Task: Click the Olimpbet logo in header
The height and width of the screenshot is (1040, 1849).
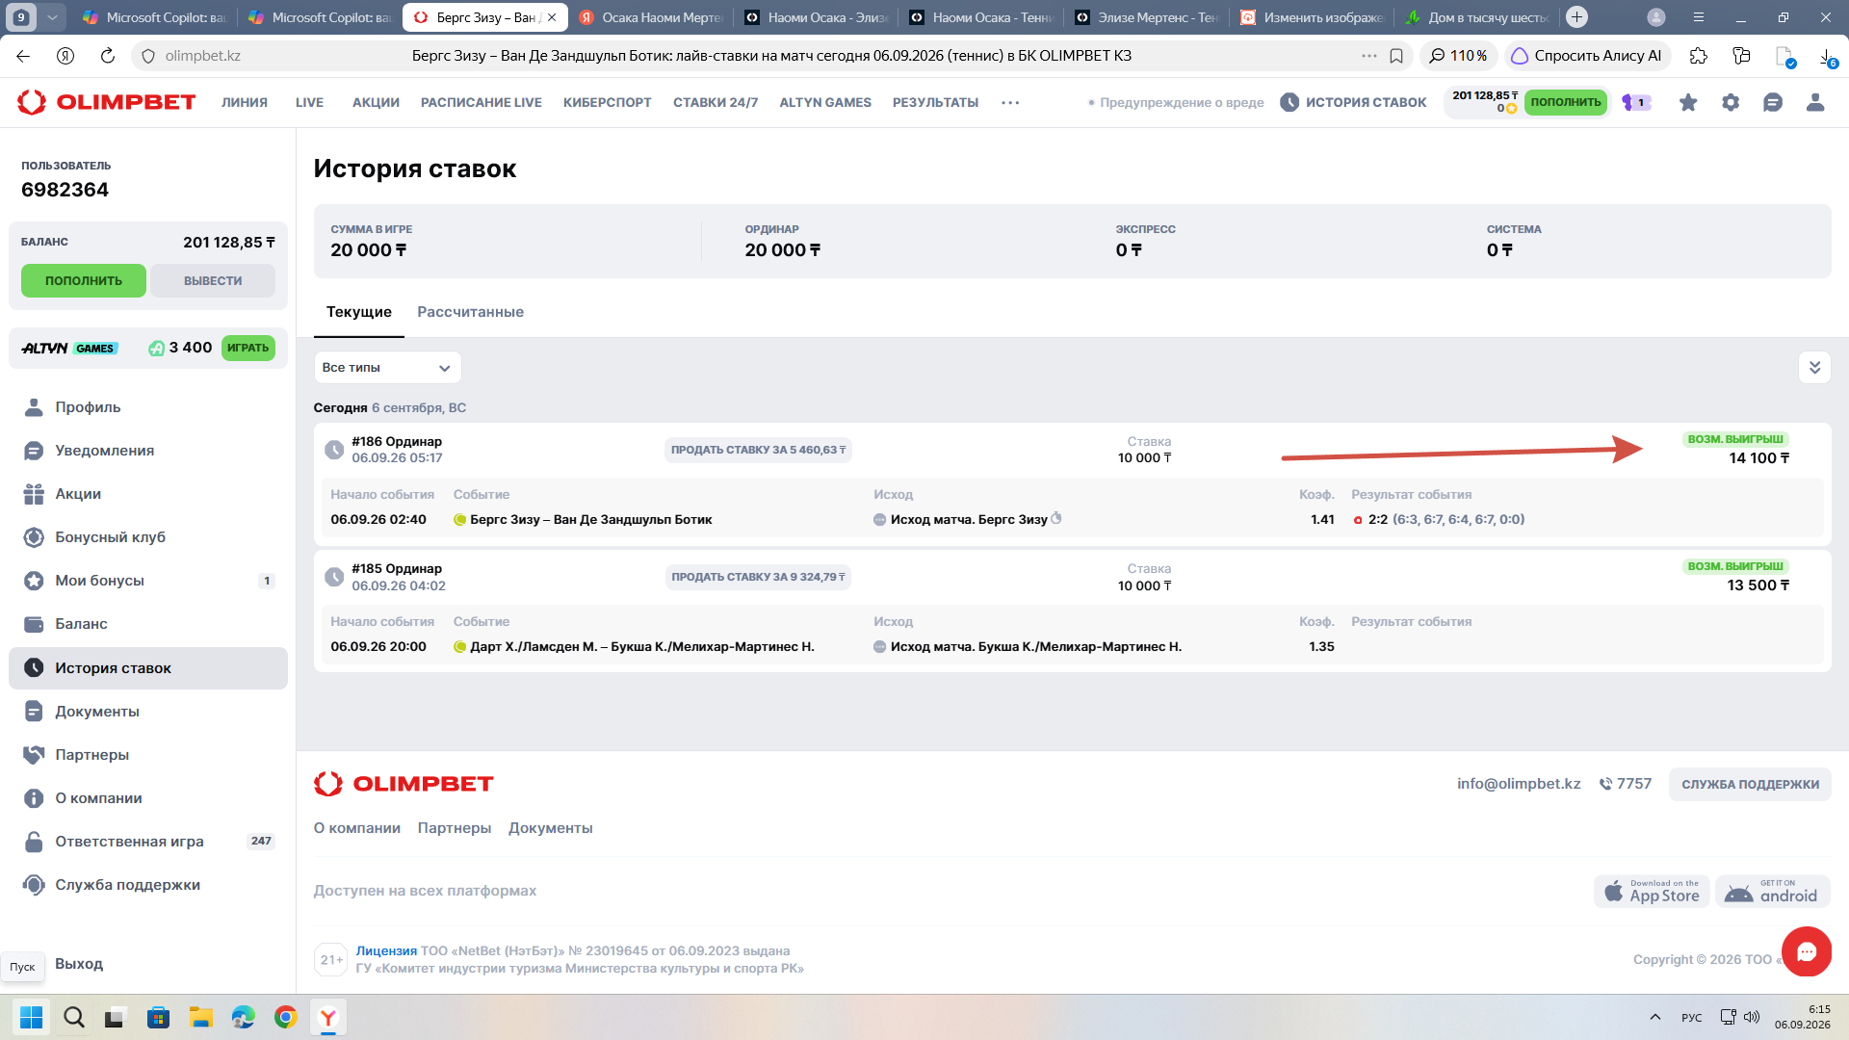Action: pyautogui.click(x=107, y=102)
